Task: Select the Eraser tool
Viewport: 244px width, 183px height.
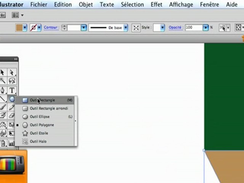Action: 11,115
